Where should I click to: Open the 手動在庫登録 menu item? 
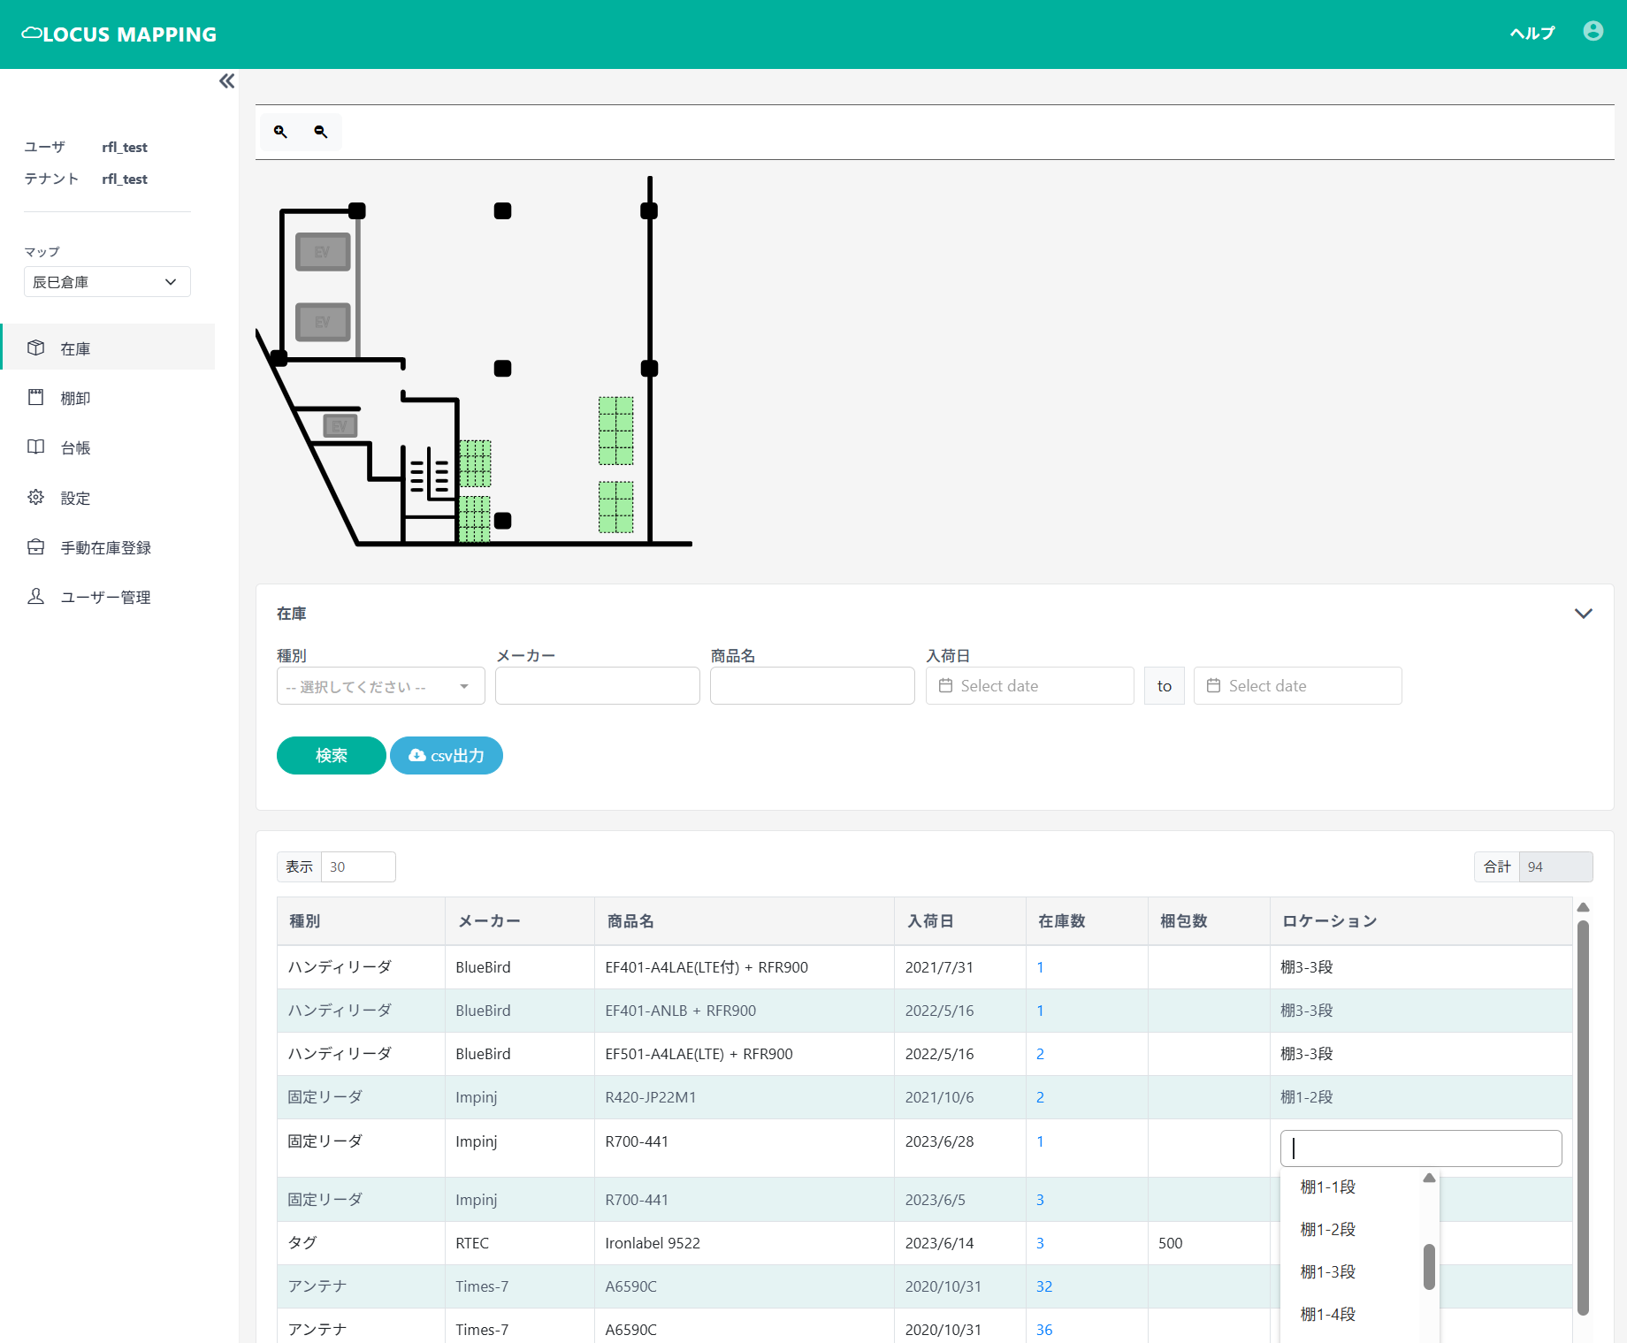[x=108, y=546]
